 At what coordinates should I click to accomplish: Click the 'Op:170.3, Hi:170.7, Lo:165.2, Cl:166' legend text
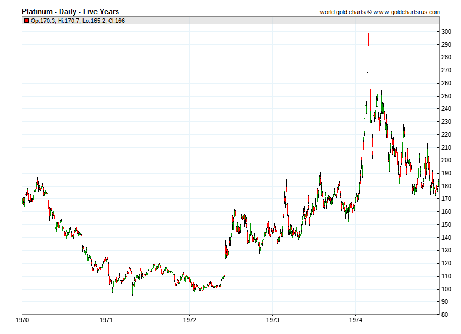(78, 21)
